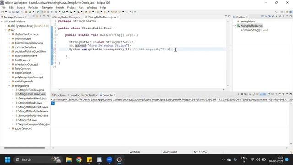Open the Navigate menu
This screenshot has width=293, height=165.
(47, 7)
